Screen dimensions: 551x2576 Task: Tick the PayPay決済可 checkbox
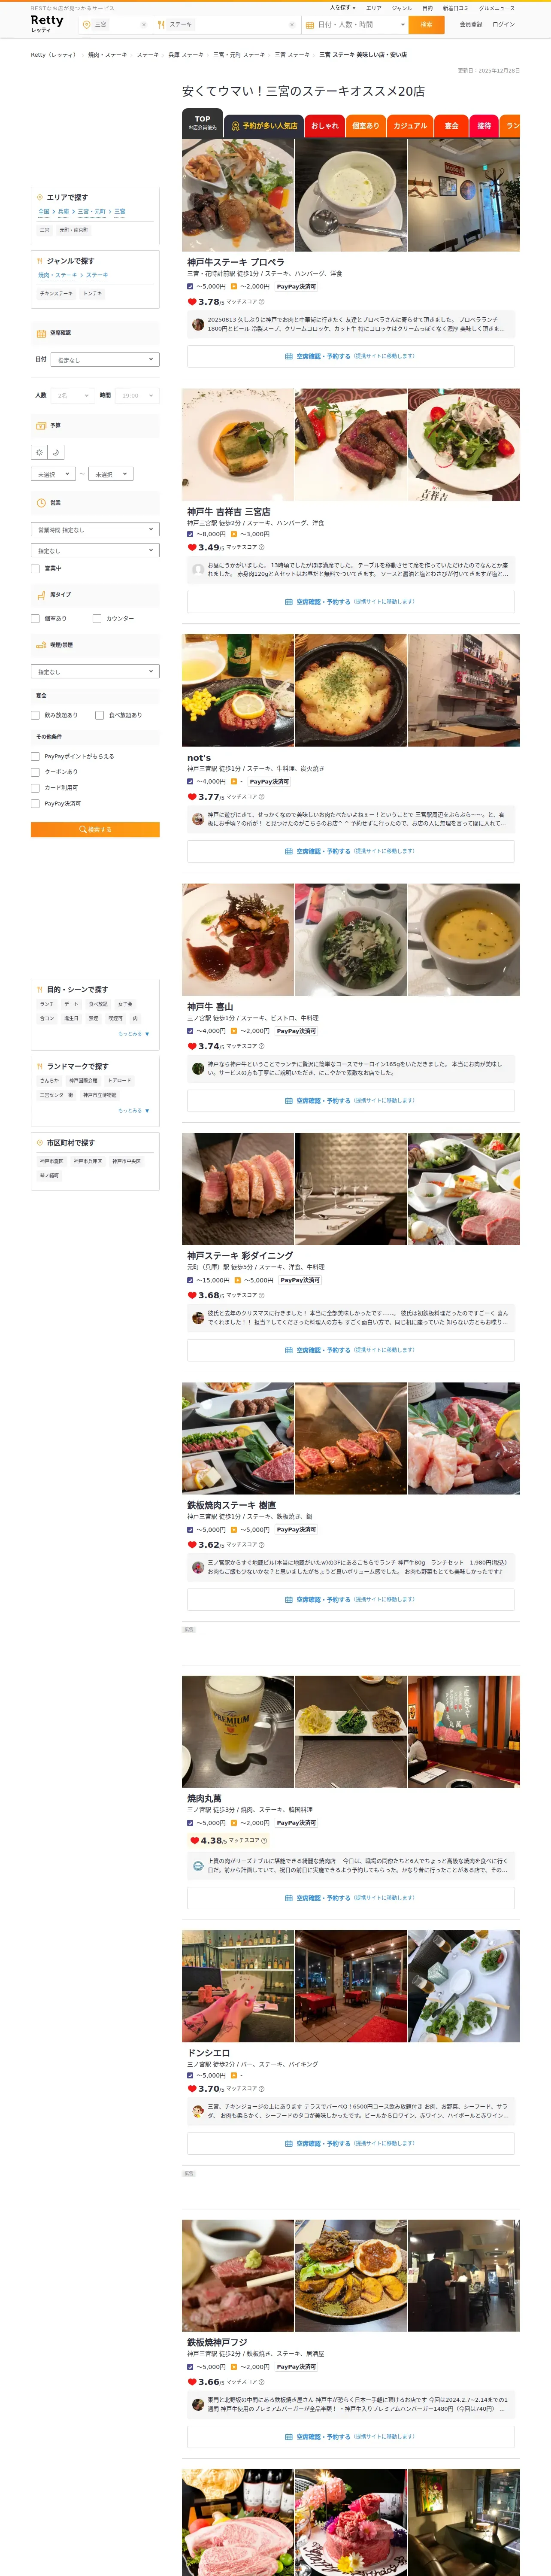click(36, 803)
